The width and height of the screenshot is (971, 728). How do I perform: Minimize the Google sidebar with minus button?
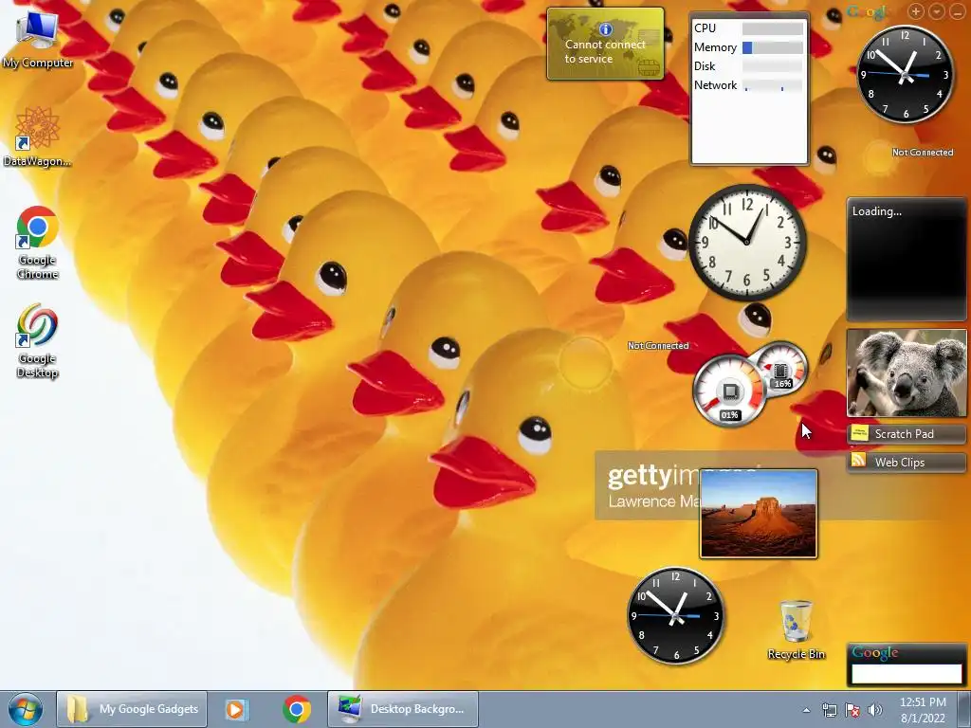click(958, 11)
